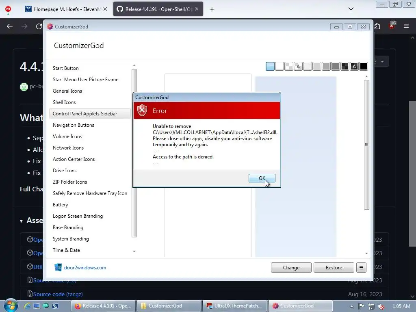Choose the light checkerboard preview background swatch

(x=289, y=66)
